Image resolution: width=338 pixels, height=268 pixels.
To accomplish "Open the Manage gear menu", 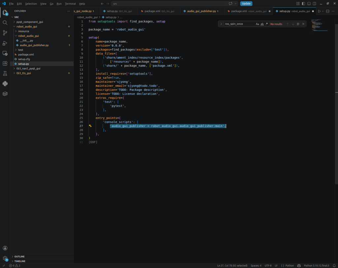I will 5,258.
